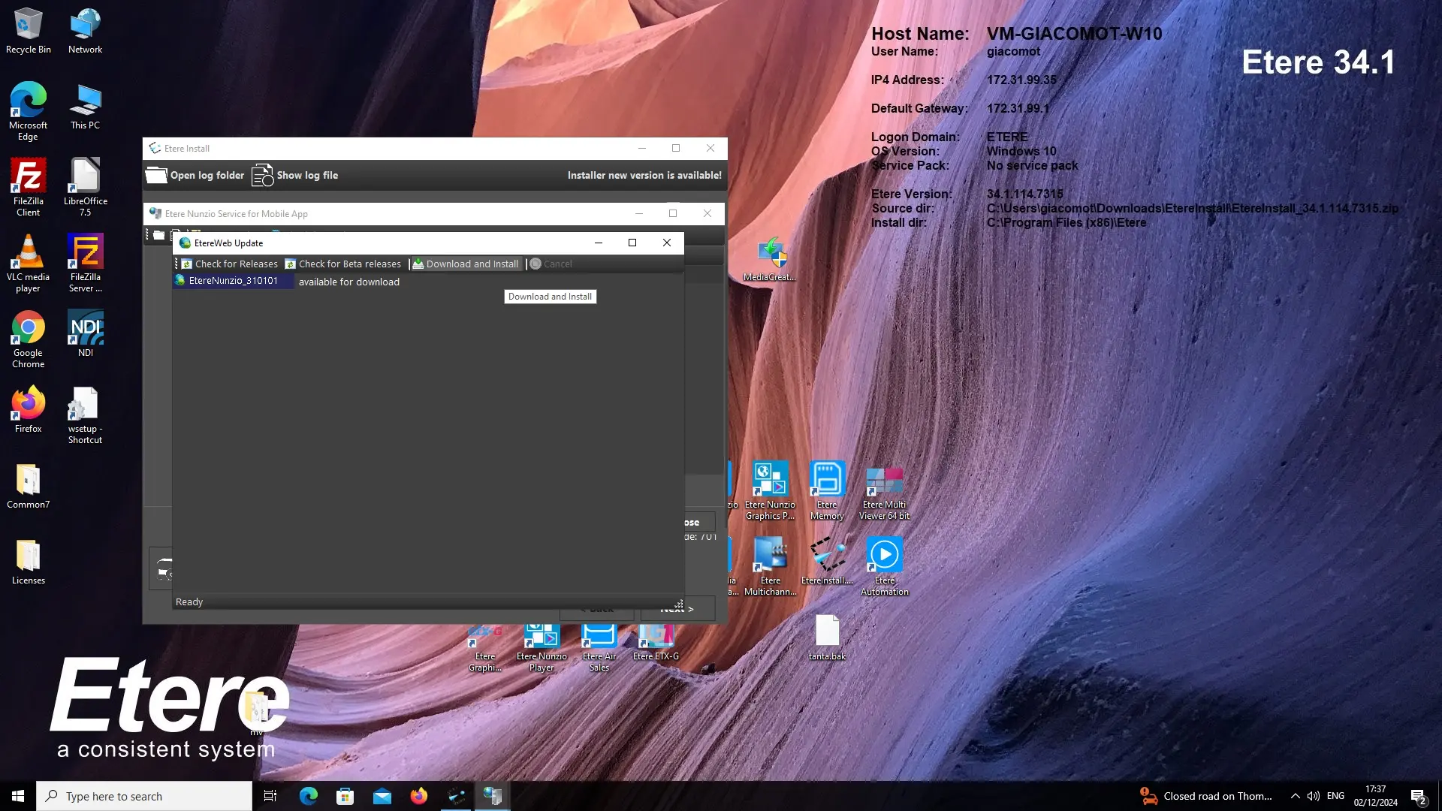Click Download and Install toolbar button
This screenshot has width=1442, height=811.
click(x=466, y=264)
